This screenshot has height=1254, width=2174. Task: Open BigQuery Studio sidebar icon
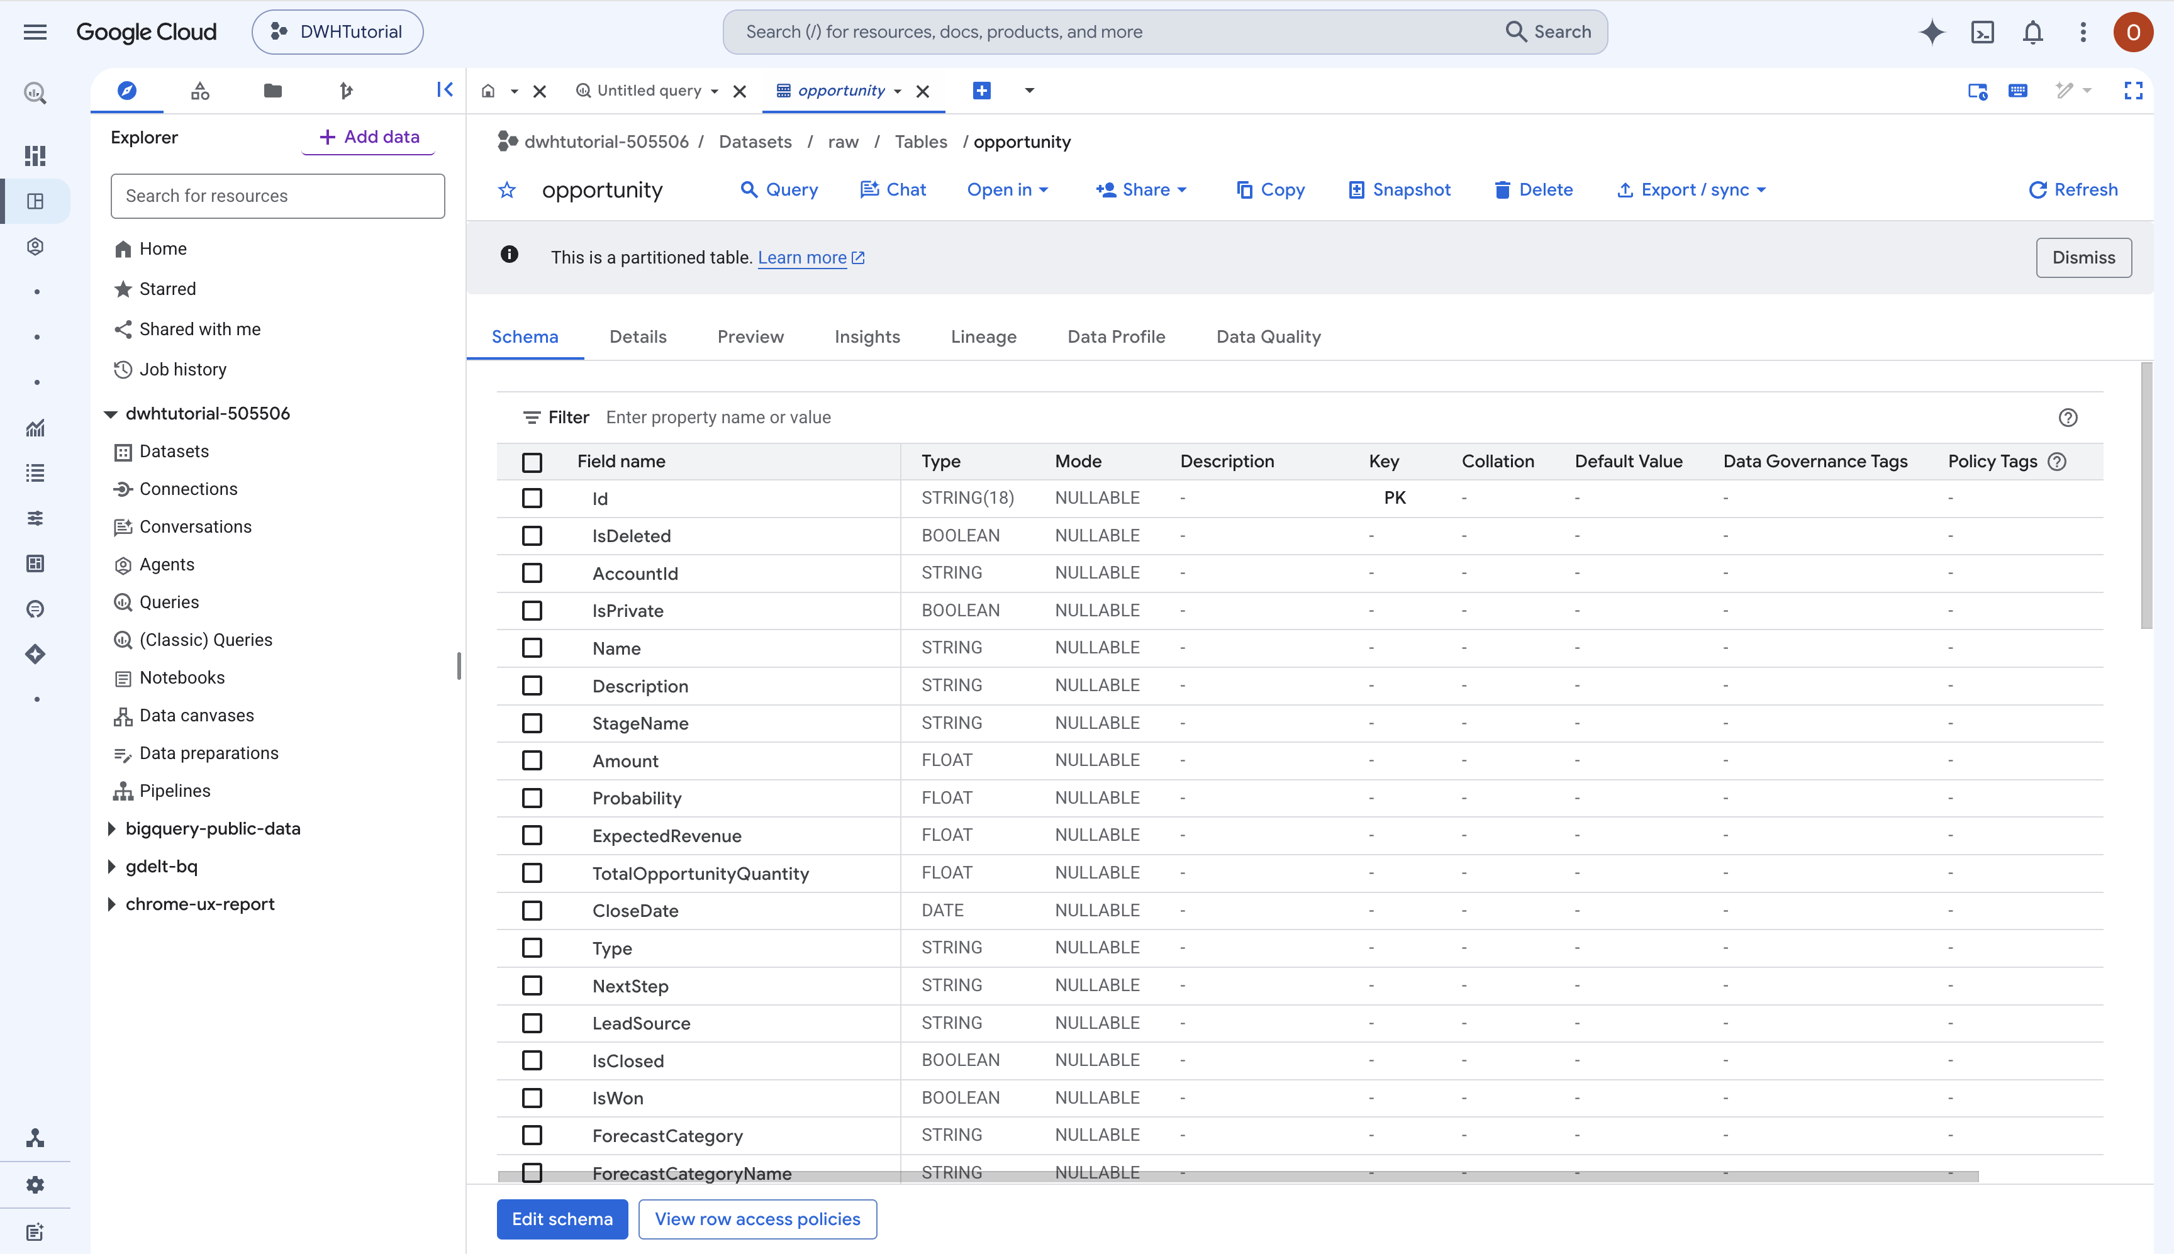(x=35, y=201)
